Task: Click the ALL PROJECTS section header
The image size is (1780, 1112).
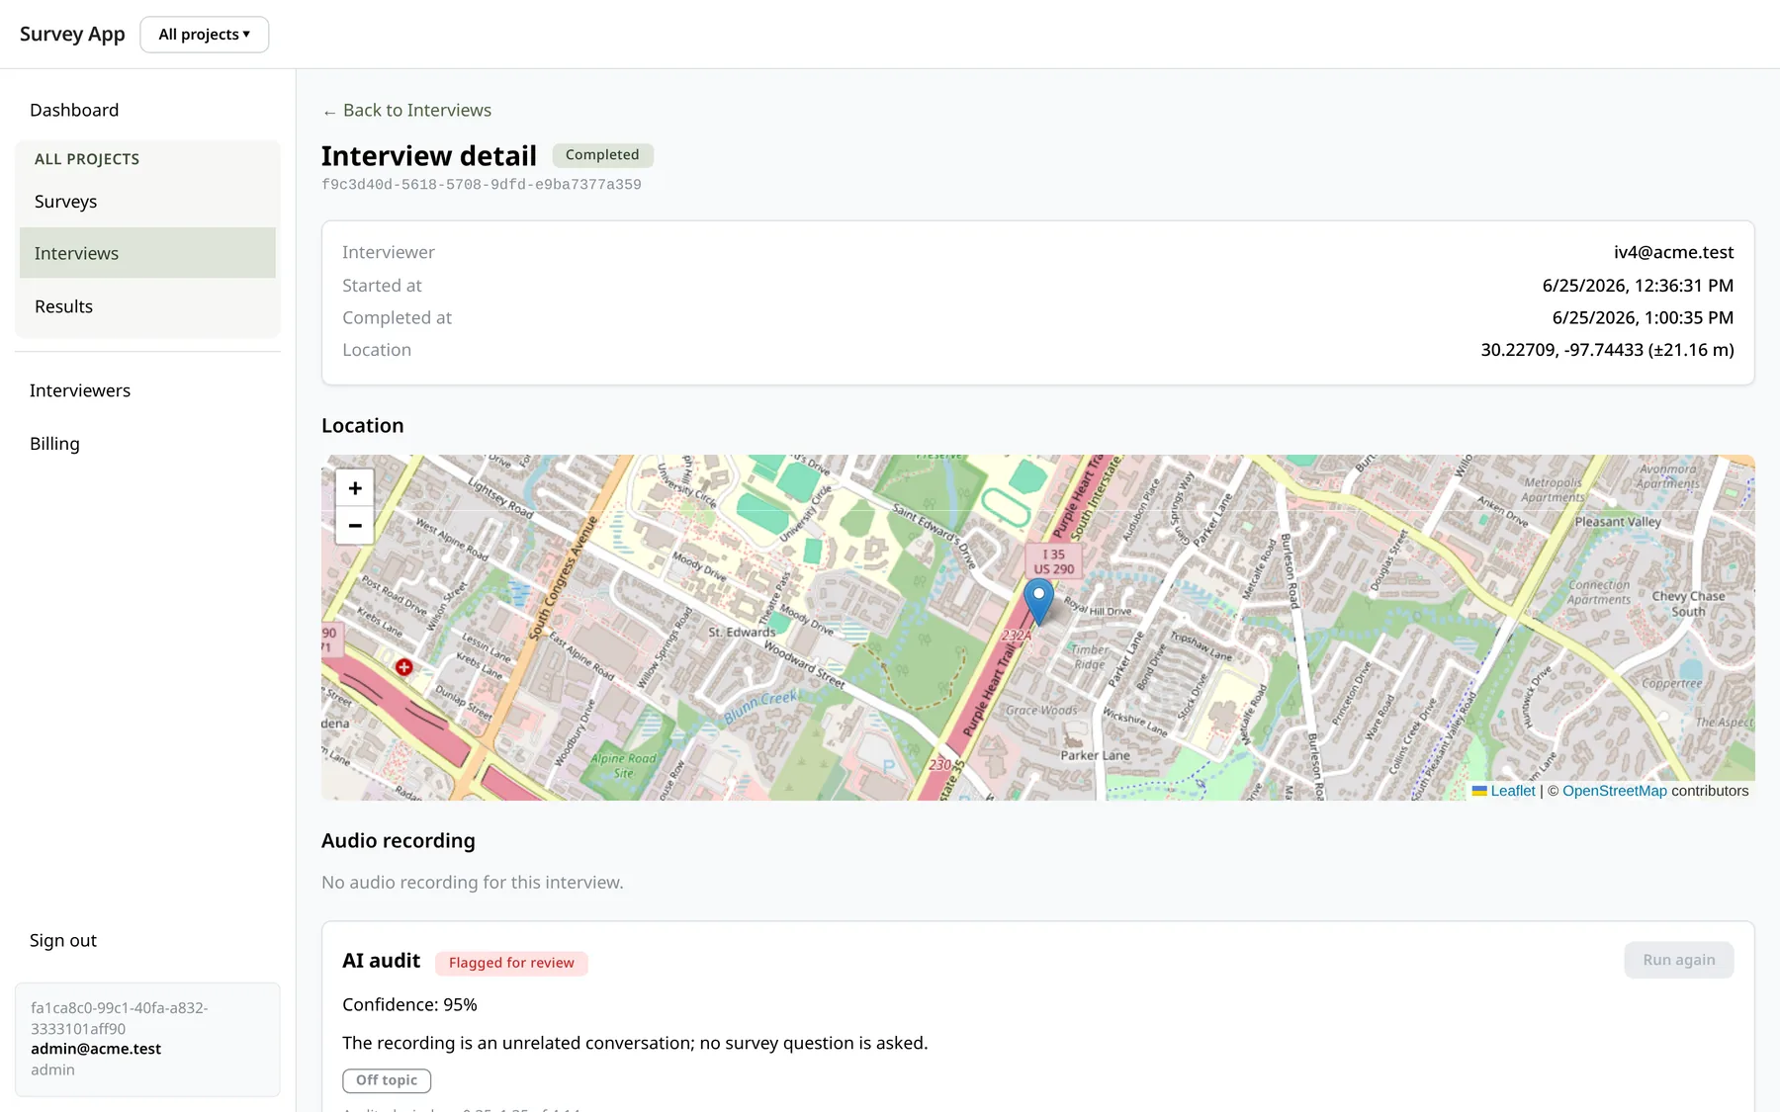Action: [87, 159]
